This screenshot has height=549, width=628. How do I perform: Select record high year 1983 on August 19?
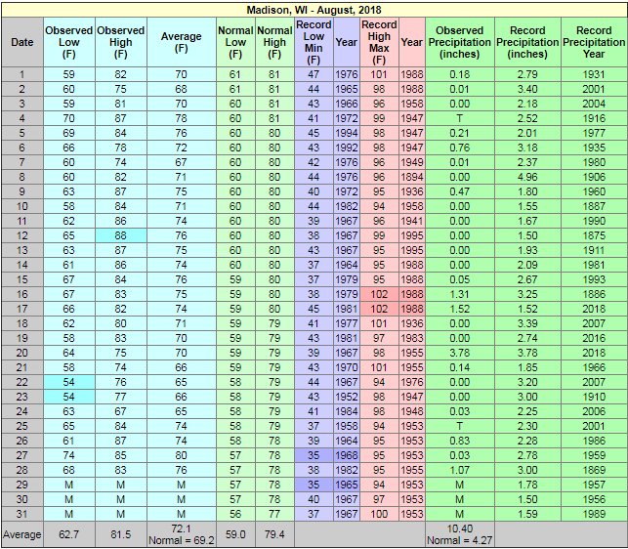click(412, 338)
